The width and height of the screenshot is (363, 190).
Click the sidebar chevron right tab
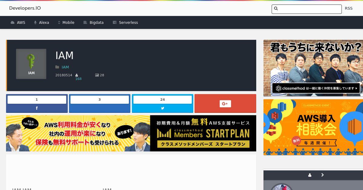(322, 175)
